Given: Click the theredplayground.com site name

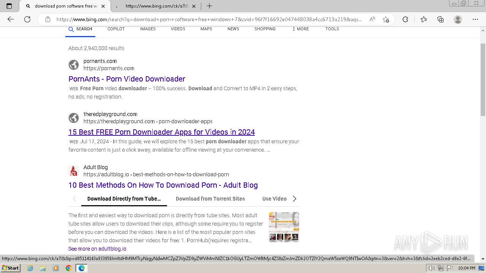Looking at the screenshot, I should coord(110,114).
